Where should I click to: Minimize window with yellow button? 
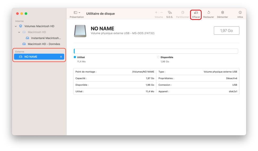(22, 14)
